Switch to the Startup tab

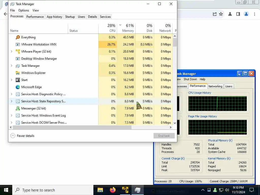(70, 17)
